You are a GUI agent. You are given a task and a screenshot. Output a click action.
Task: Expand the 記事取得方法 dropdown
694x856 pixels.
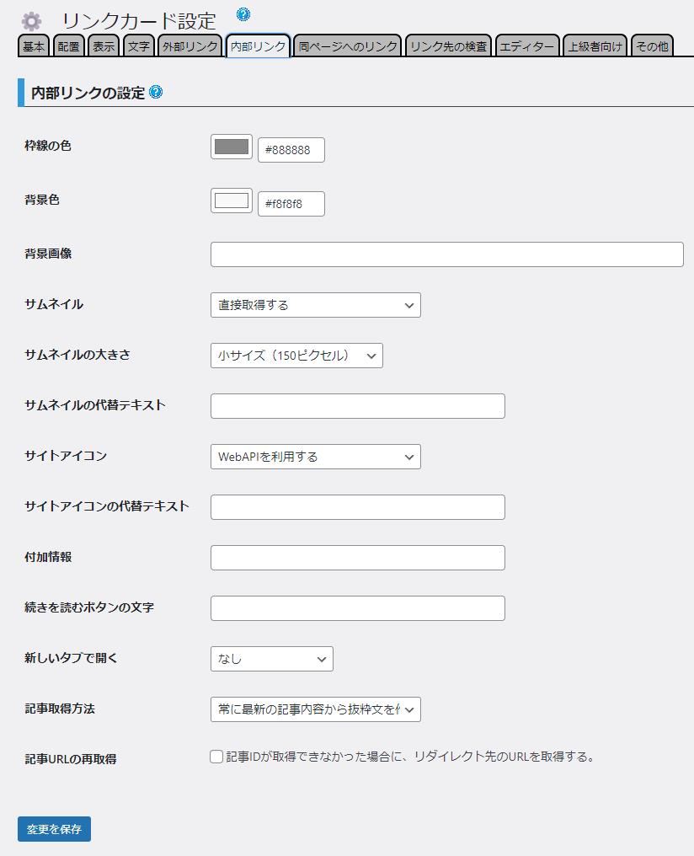point(315,709)
